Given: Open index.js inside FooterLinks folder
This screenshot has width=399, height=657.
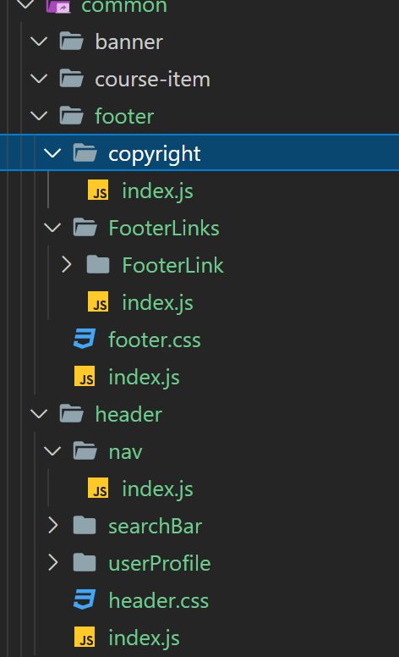Looking at the screenshot, I should tap(158, 302).
